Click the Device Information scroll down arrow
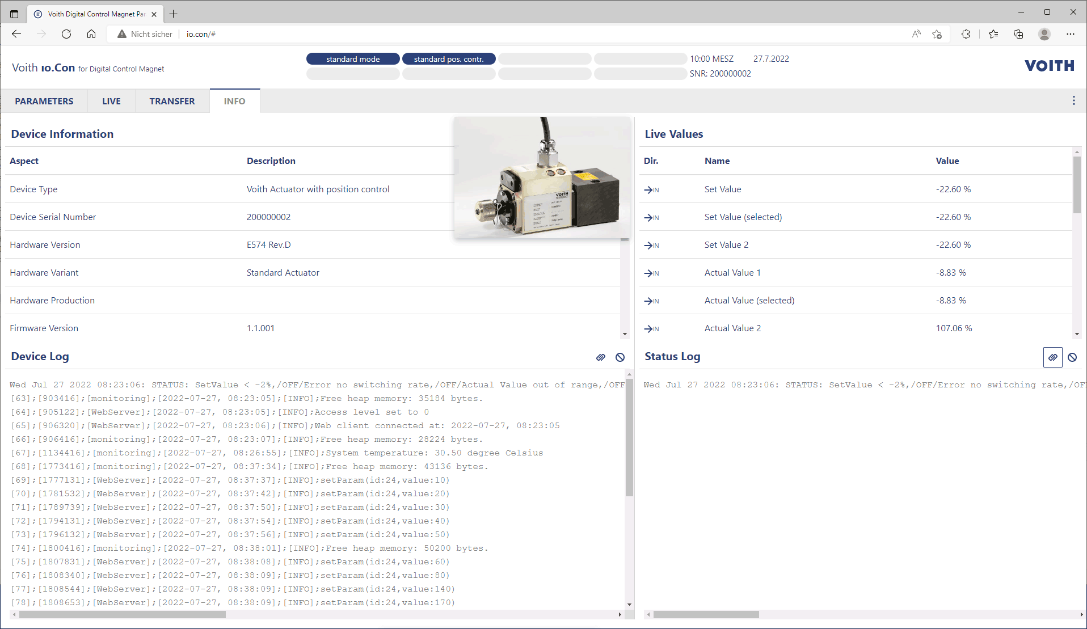 coord(625,334)
